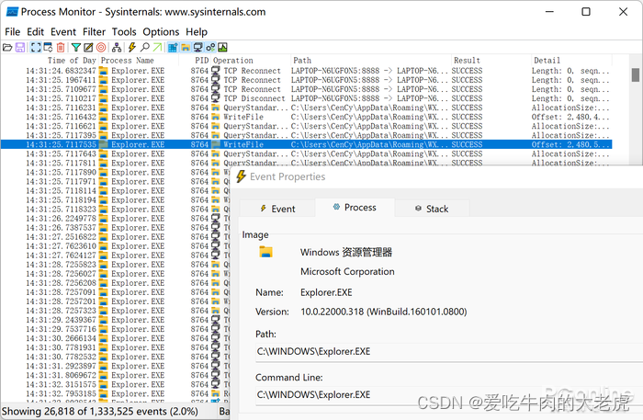Toggle Show Profiling Events icon
The width and height of the screenshot is (643, 420).
[x=222, y=48]
